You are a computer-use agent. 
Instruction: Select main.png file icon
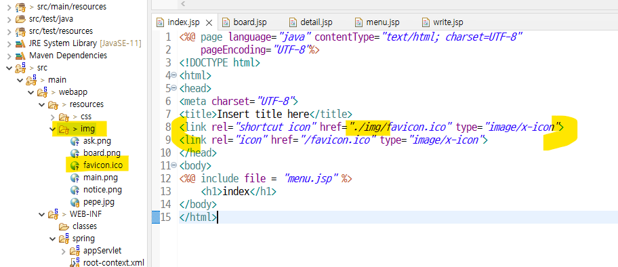click(x=75, y=178)
